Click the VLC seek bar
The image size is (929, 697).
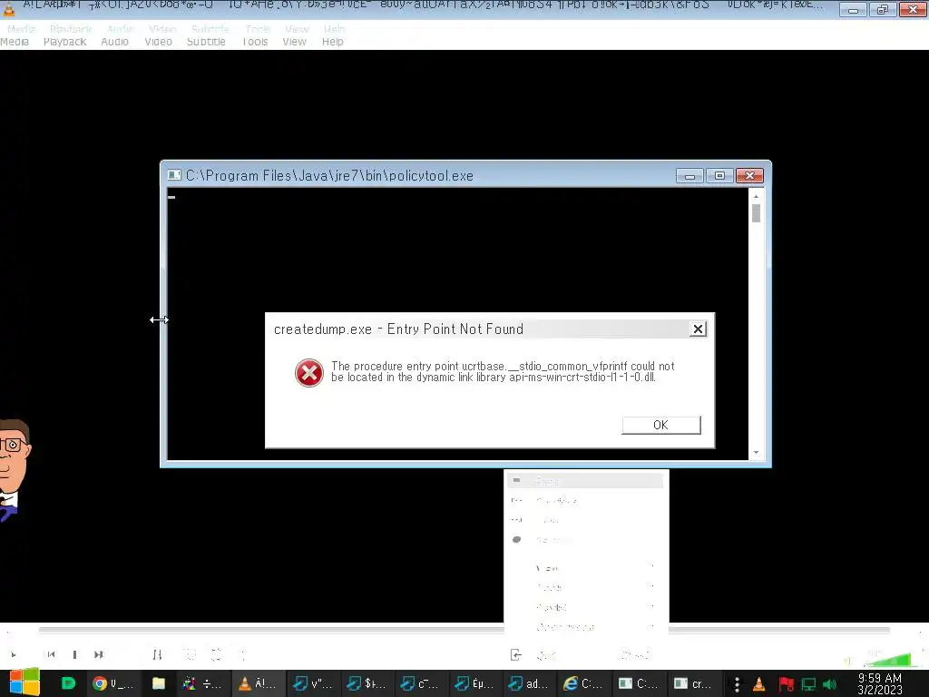(464, 630)
